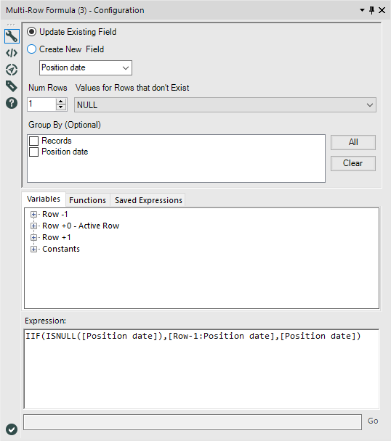
Task: Click the 'Expression:' label
Action: tap(45, 321)
